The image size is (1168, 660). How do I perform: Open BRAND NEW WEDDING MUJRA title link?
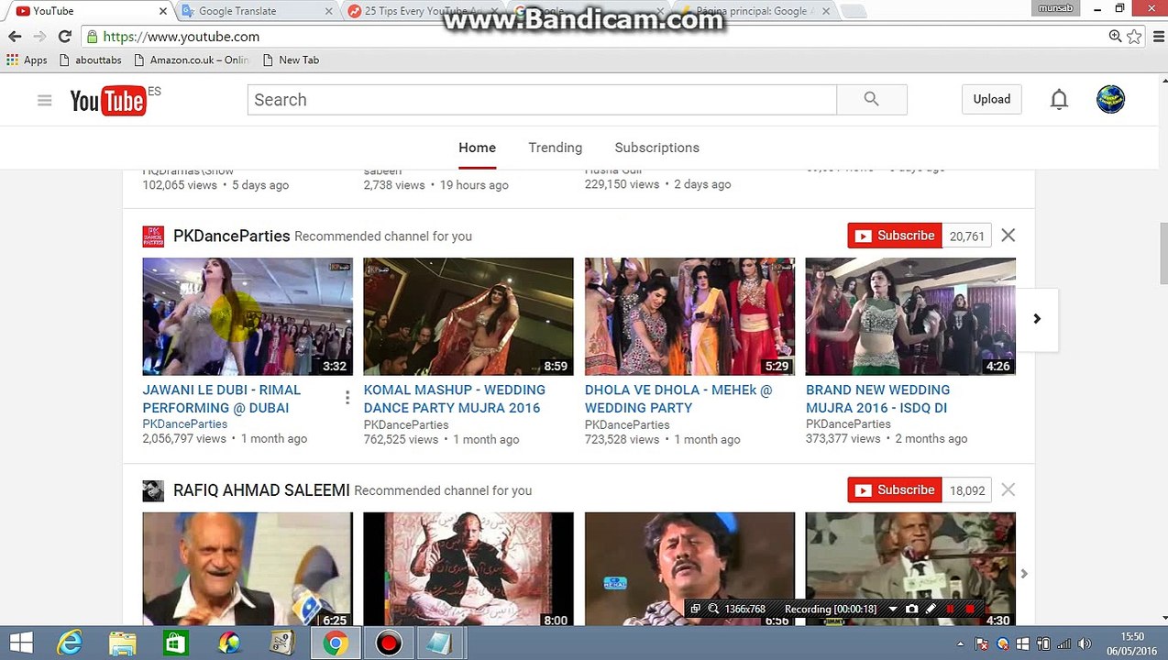878,399
